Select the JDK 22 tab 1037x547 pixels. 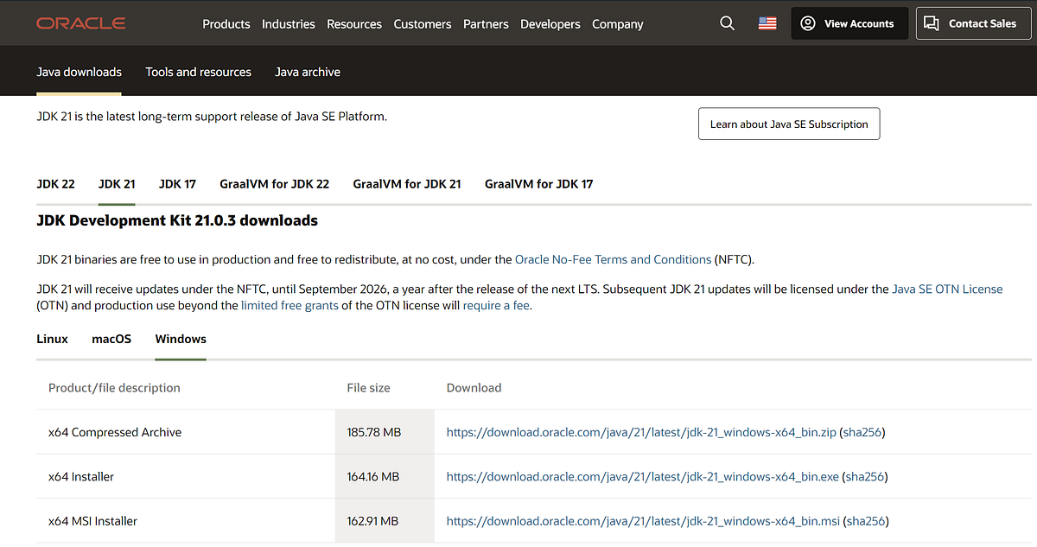pyautogui.click(x=55, y=184)
